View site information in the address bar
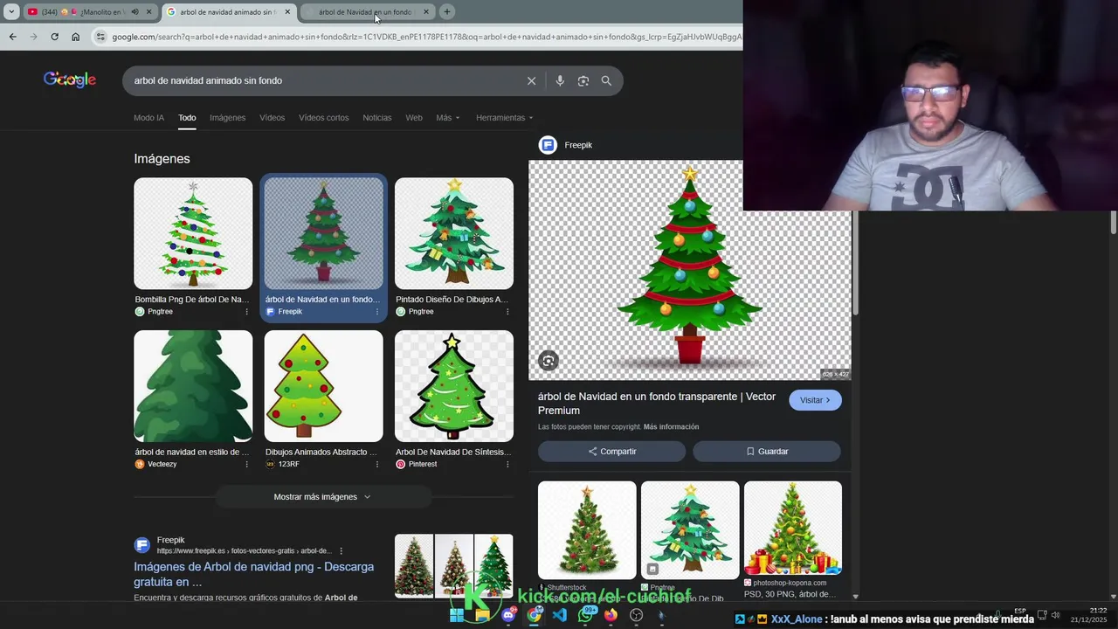 tap(100, 37)
